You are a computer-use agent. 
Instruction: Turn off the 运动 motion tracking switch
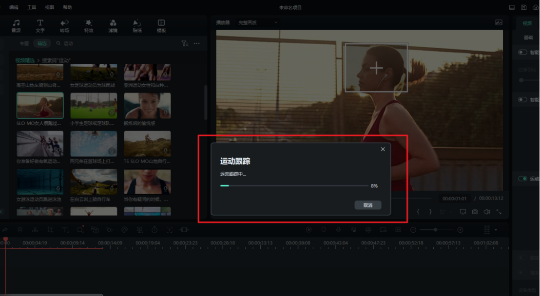522,179
